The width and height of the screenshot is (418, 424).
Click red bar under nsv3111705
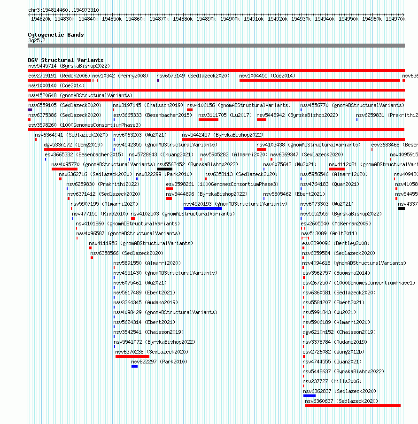209,120
